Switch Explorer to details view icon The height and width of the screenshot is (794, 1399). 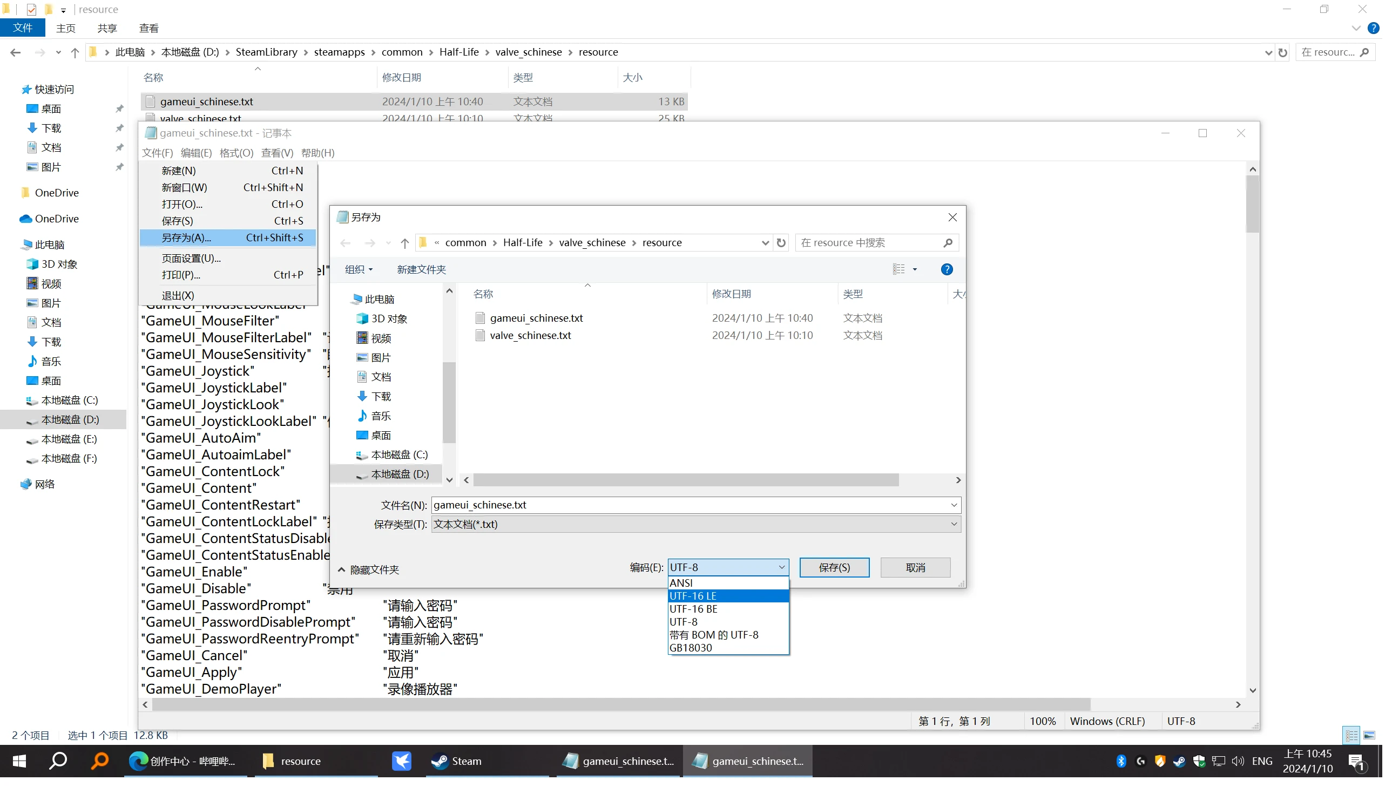[1351, 736]
